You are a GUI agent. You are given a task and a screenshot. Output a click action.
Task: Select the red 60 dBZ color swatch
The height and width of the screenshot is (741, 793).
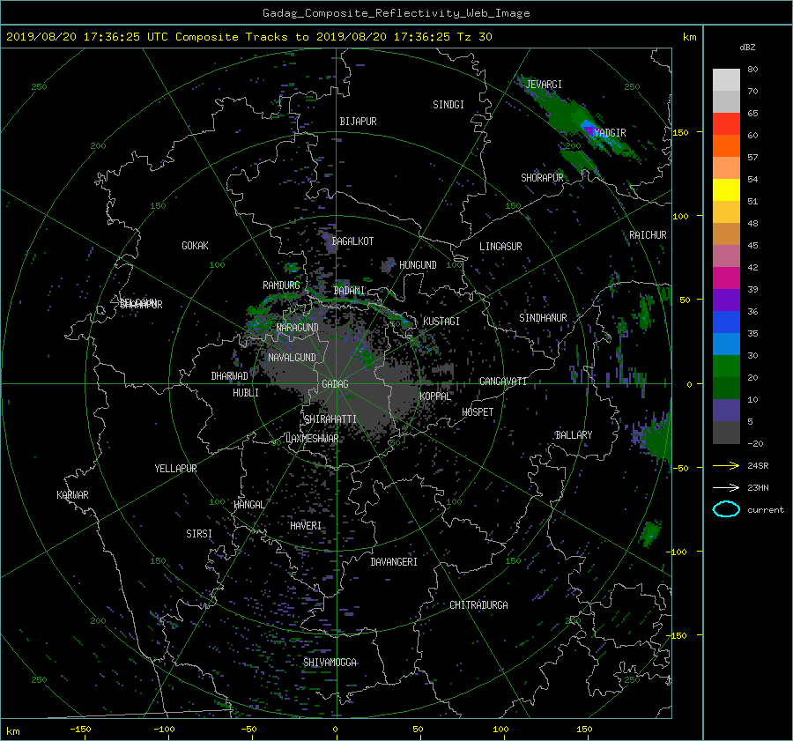tap(726, 124)
